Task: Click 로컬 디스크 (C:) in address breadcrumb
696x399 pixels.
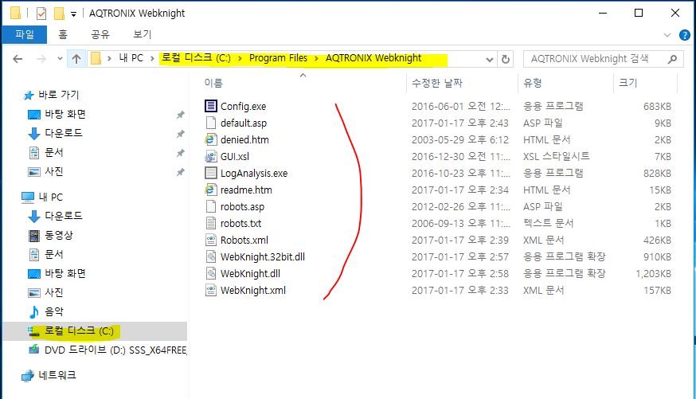Action: point(196,58)
